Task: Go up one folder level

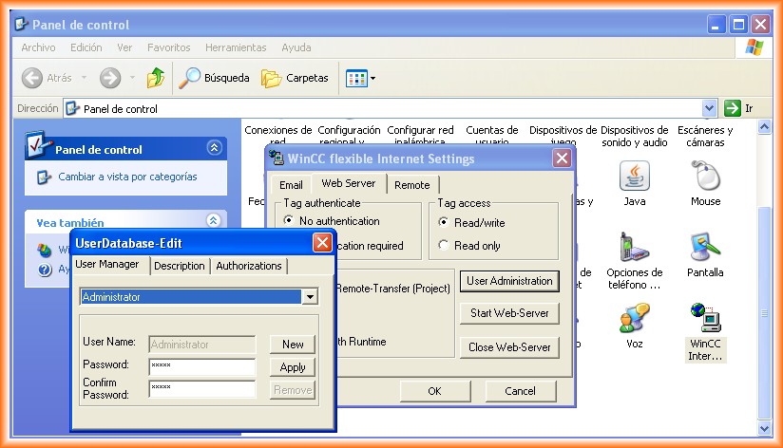Action: coord(156,78)
